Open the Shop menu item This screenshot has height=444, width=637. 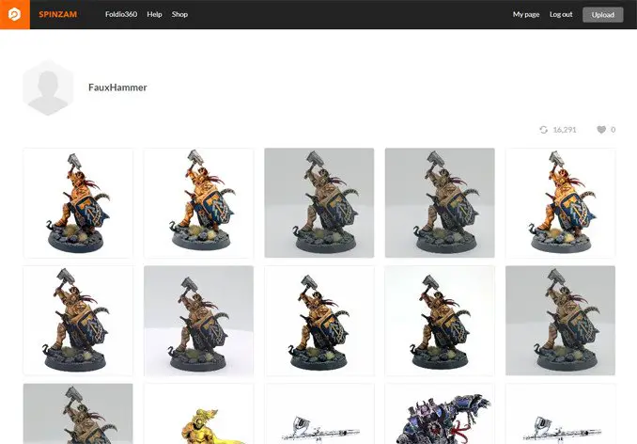[179, 14]
